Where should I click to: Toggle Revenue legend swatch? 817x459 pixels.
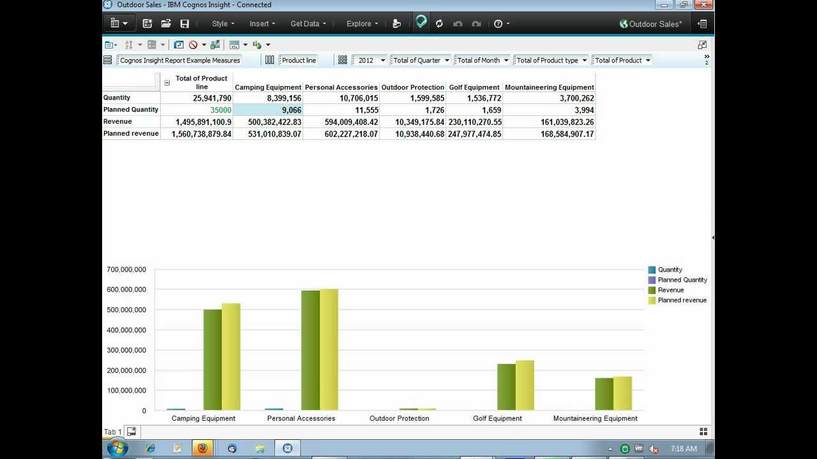click(x=652, y=290)
